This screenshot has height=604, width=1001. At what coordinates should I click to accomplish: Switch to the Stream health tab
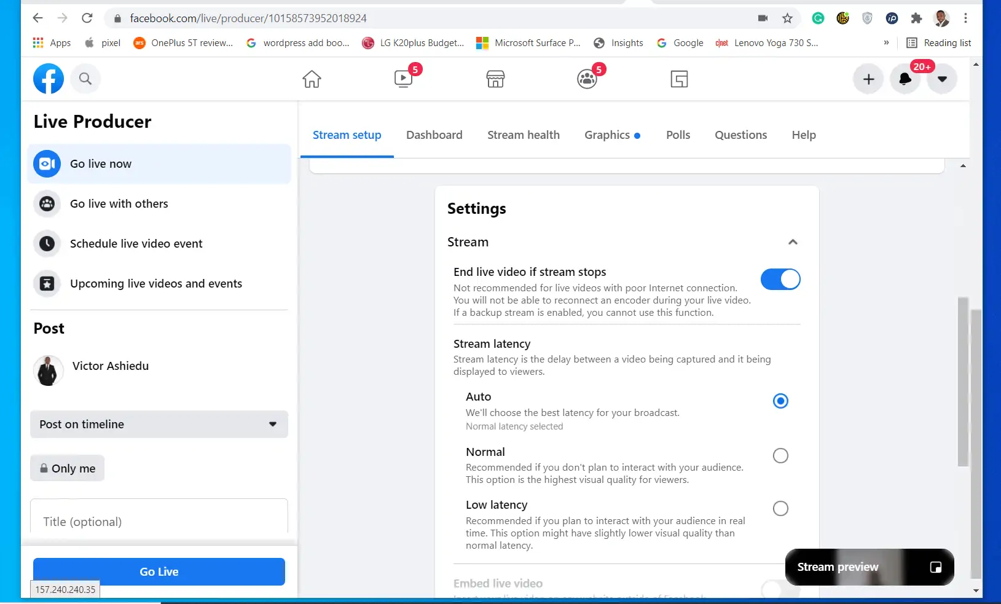point(524,135)
